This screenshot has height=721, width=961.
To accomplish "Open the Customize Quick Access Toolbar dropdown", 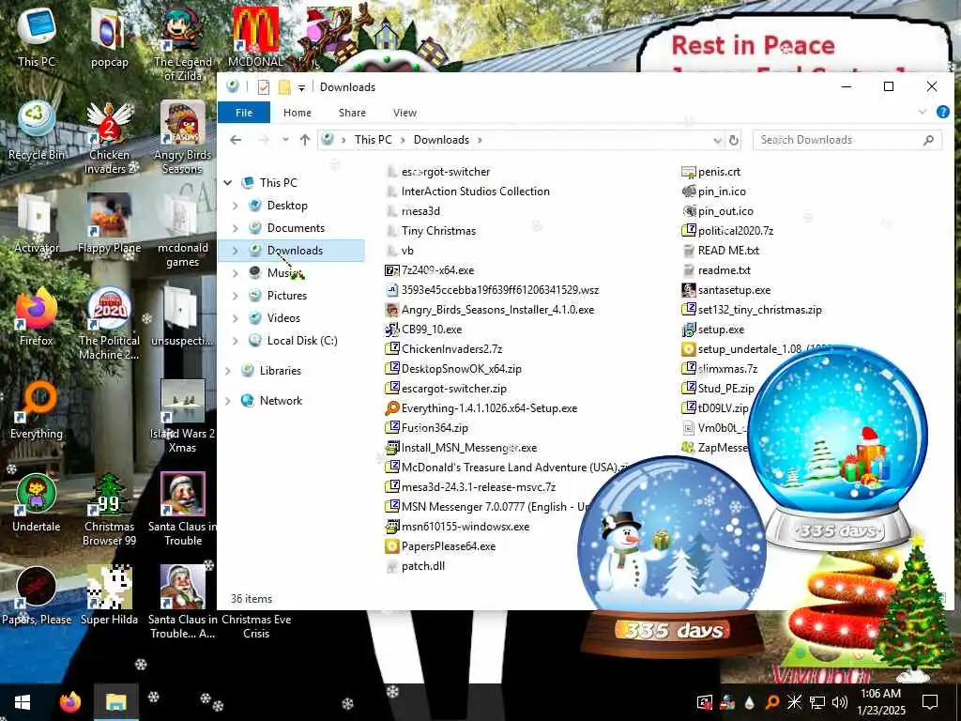I will (x=301, y=87).
